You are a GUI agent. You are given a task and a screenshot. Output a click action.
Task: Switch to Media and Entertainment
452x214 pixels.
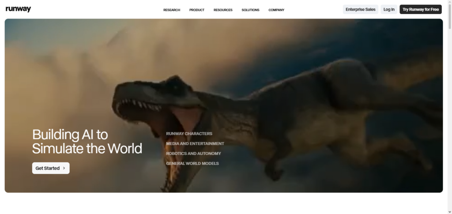pos(195,143)
